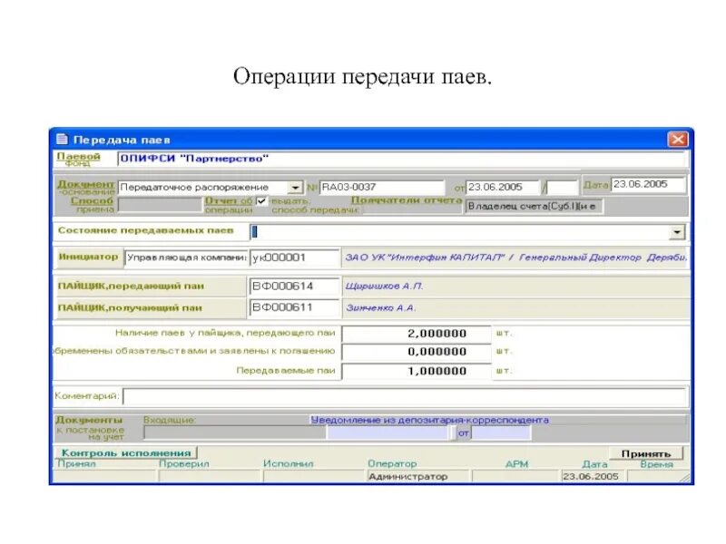Toggle the Отчет об операции выдать checkbox
The width and height of the screenshot is (726, 544).
click(261, 201)
